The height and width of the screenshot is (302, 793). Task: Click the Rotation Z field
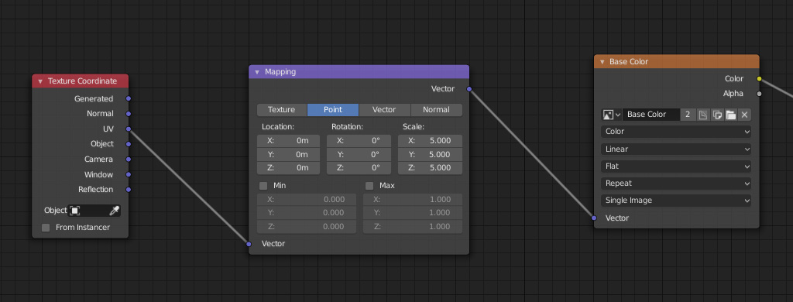(359, 168)
